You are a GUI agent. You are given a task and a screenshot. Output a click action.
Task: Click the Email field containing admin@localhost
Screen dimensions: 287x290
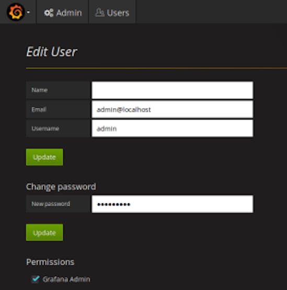point(173,109)
